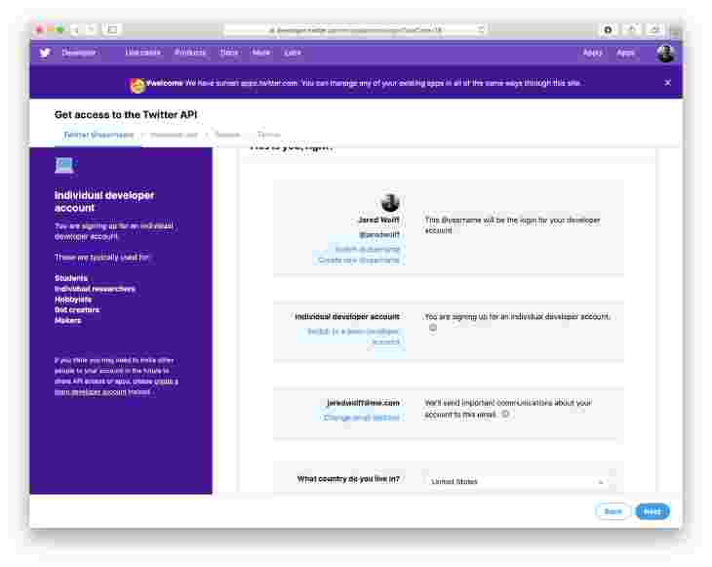Click the show tabs icon in Safari
Image resolution: width=712 pixels, height=567 pixels.
pyautogui.click(x=654, y=30)
